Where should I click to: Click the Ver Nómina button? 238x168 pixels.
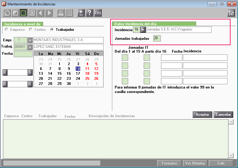pyautogui.click(x=195, y=163)
